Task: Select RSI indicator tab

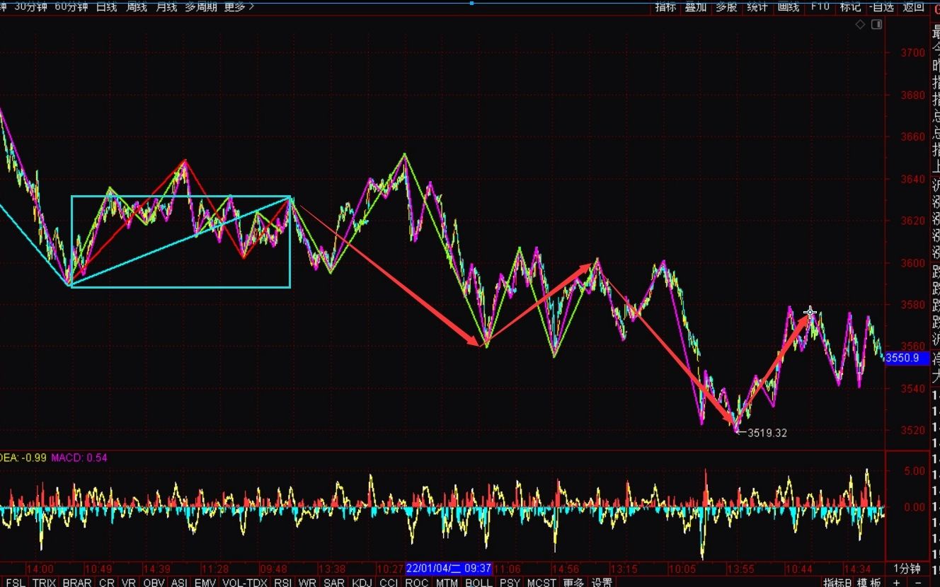Action: (x=283, y=582)
